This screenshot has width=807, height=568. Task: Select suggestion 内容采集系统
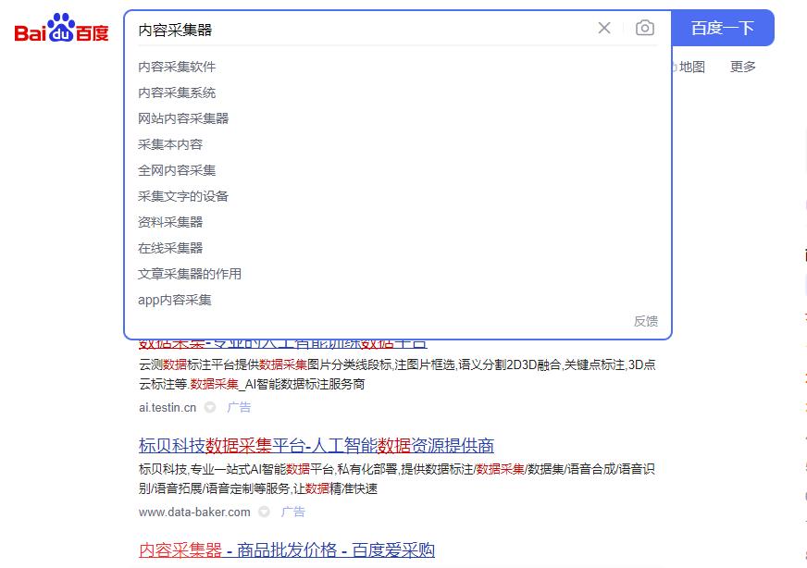(177, 93)
